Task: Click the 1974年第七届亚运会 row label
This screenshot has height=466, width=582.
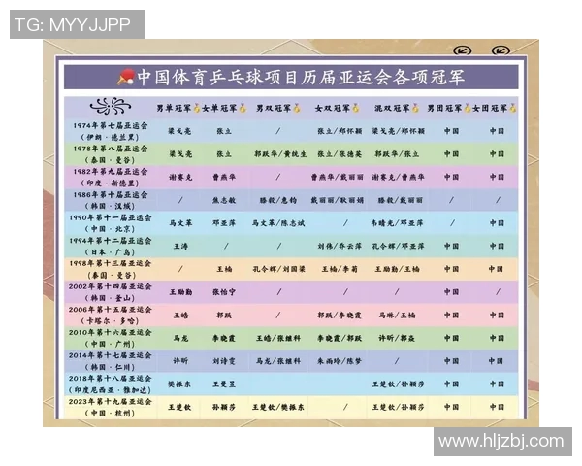Action: click(111, 125)
